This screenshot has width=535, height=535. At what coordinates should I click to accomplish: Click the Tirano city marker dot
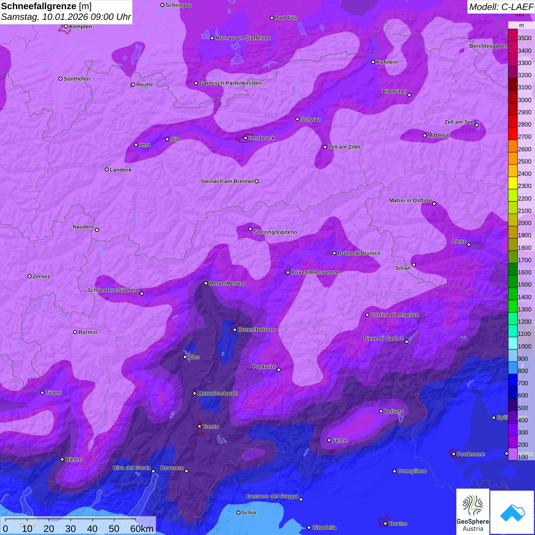tap(42, 392)
